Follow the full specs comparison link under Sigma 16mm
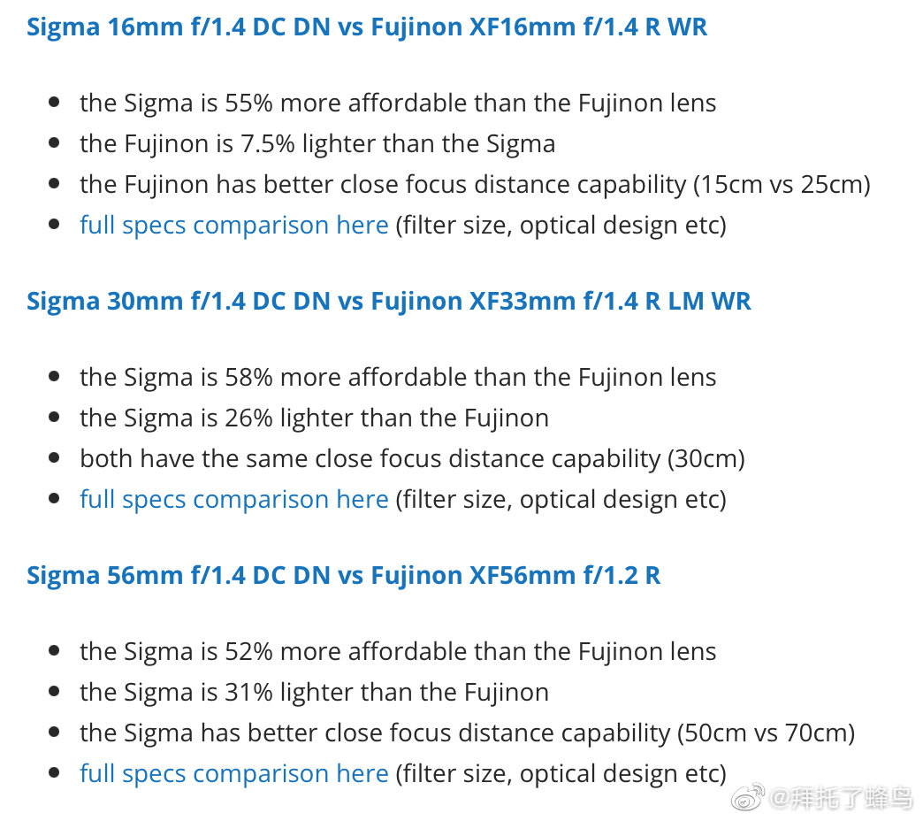 point(234,225)
